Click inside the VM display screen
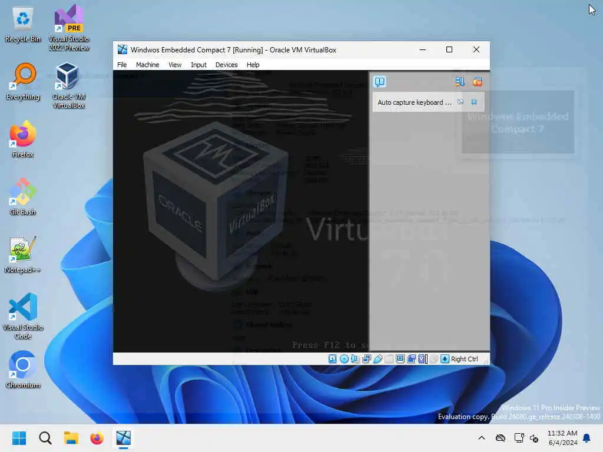The image size is (603, 452). pyautogui.click(x=241, y=211)
